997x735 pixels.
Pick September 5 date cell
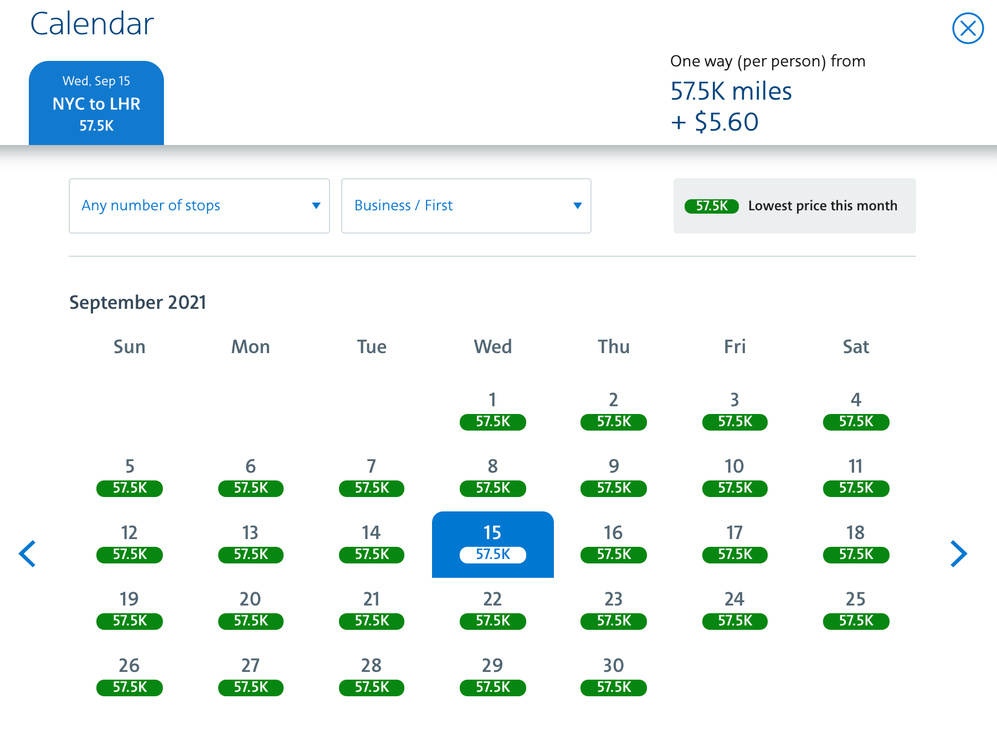tap(130, 477)
